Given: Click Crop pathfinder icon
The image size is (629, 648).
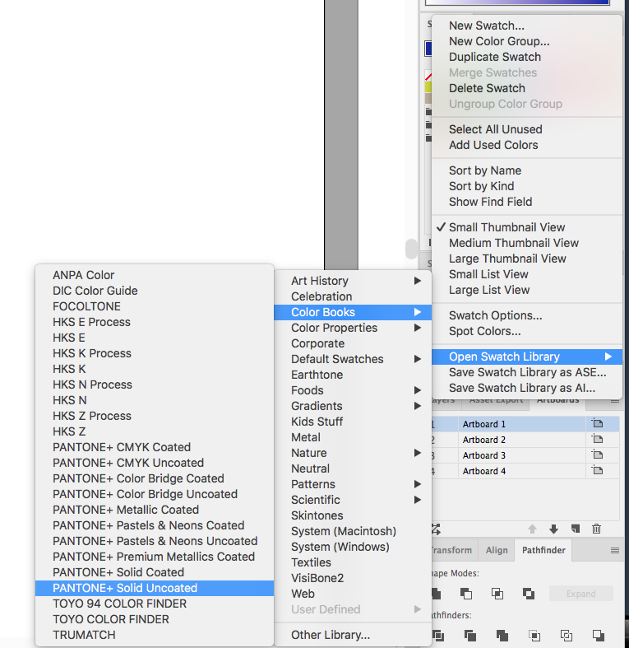Looking at the screenshot, I should tap(534, 635).
